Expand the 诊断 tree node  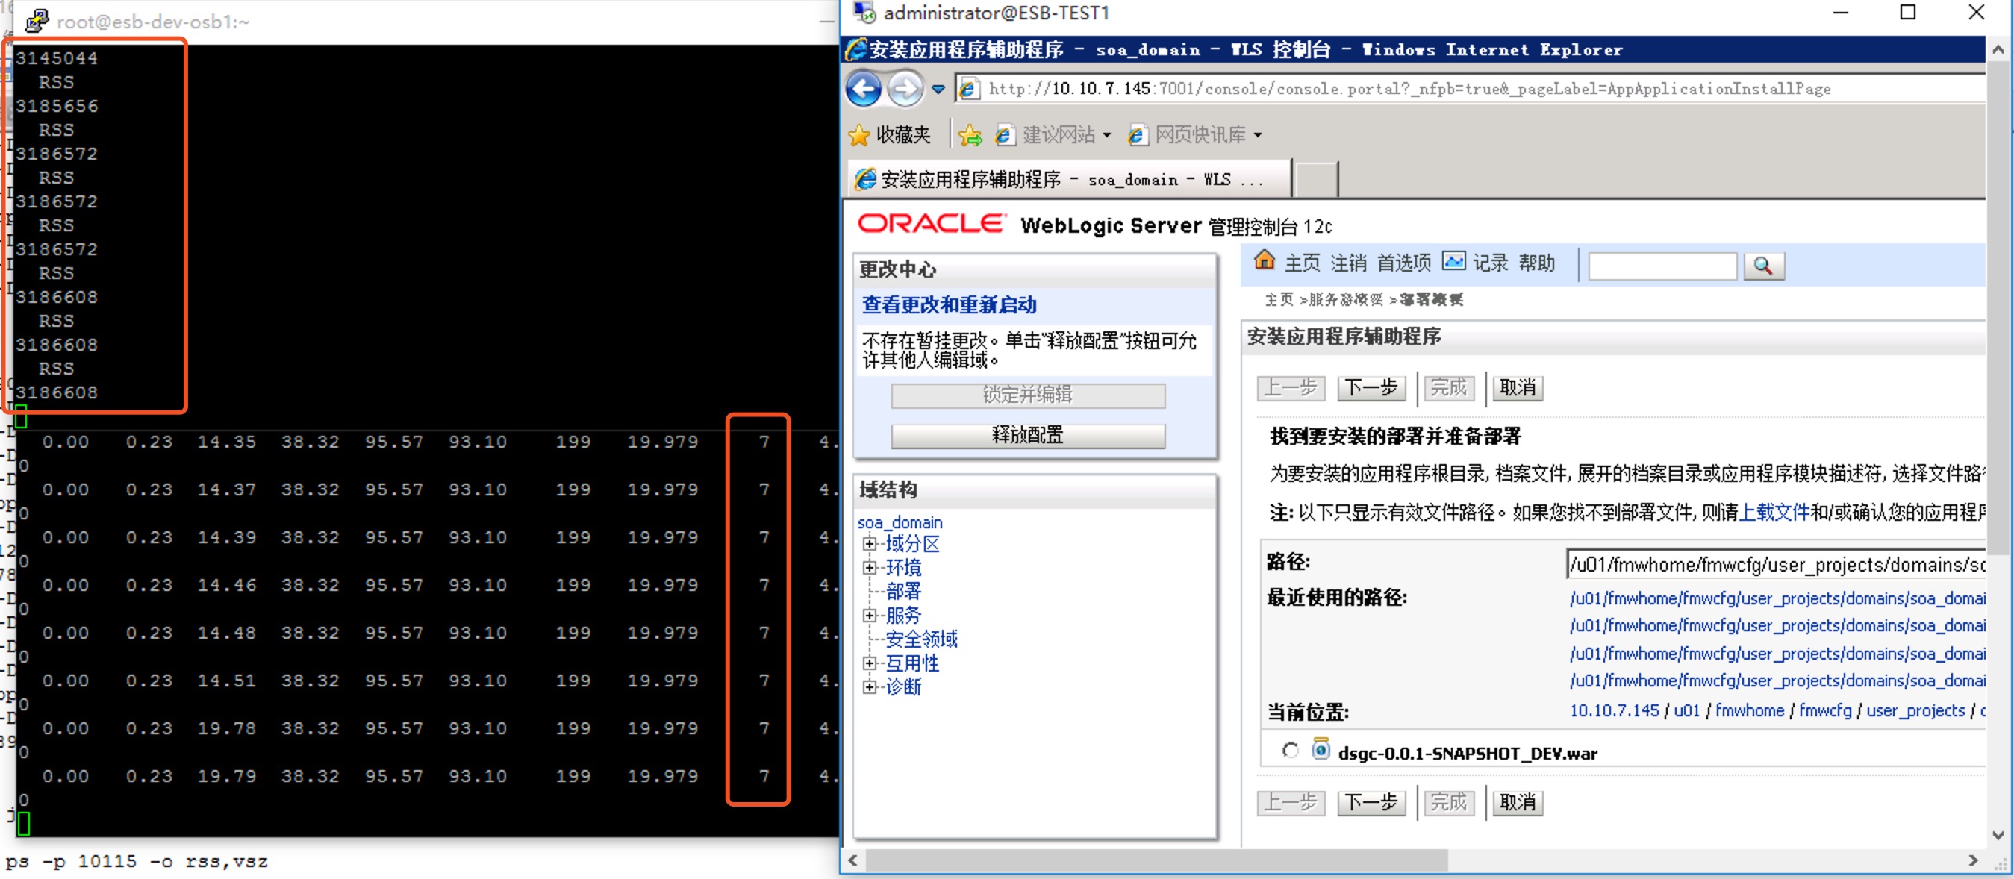[x=869, y=686]
